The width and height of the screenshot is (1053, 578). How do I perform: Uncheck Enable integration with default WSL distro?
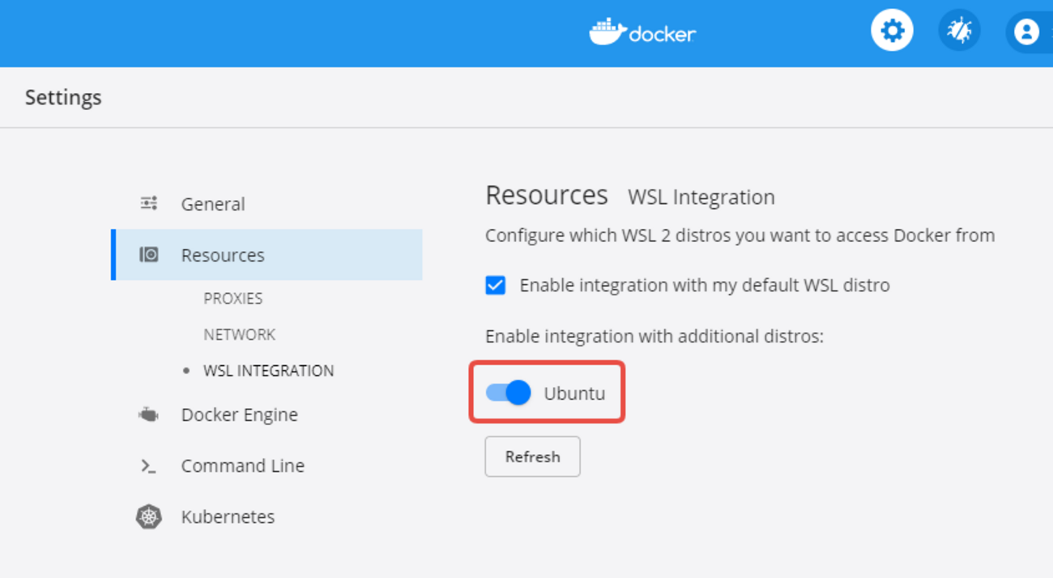(x=496, y=285)
